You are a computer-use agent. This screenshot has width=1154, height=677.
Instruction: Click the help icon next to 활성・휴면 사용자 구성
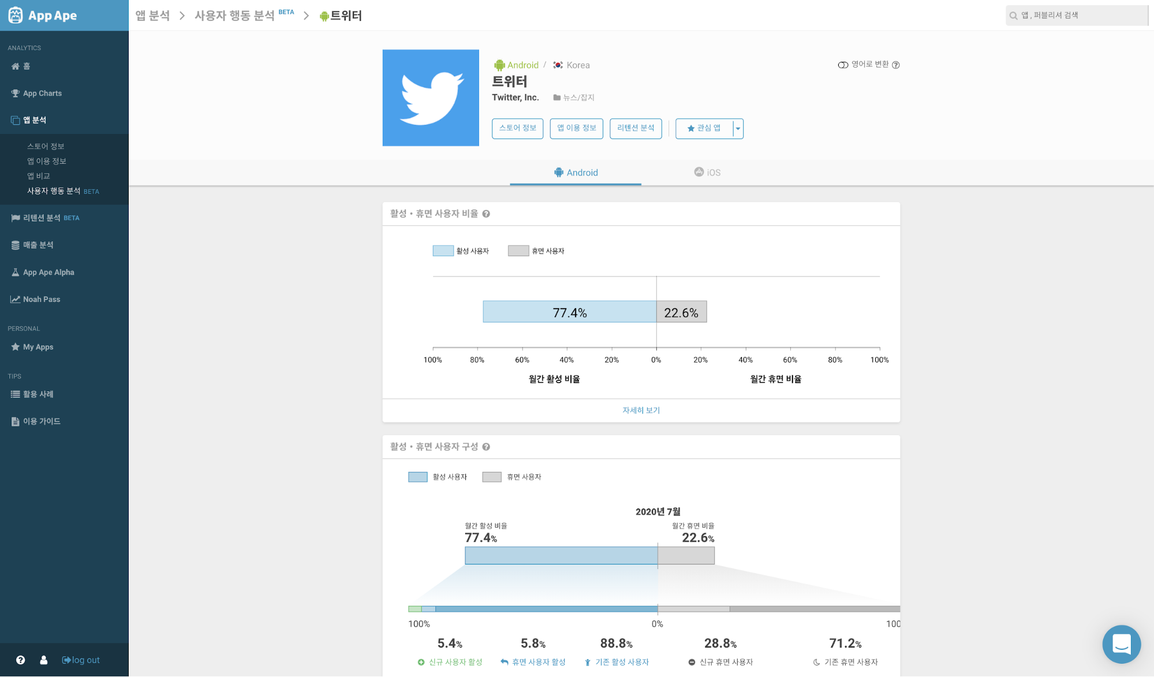pos(486,447)
